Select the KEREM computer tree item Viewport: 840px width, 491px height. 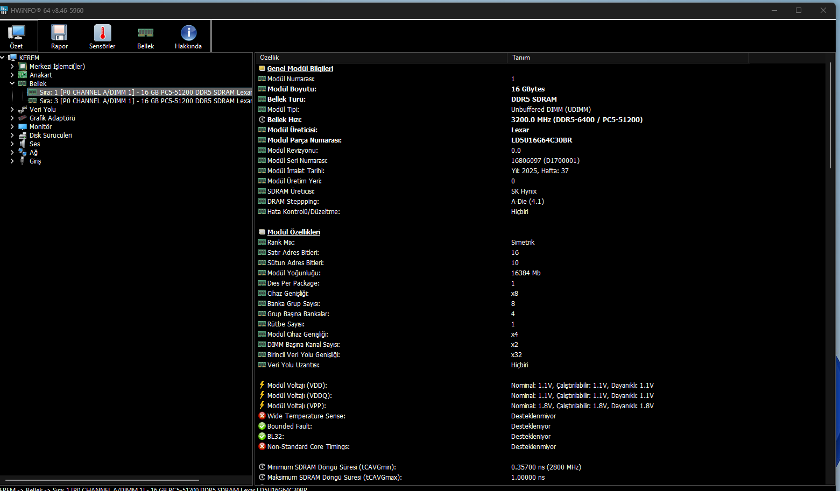tap(29, 58)
